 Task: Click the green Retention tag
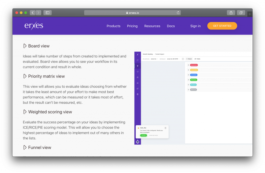pos(194,80)
